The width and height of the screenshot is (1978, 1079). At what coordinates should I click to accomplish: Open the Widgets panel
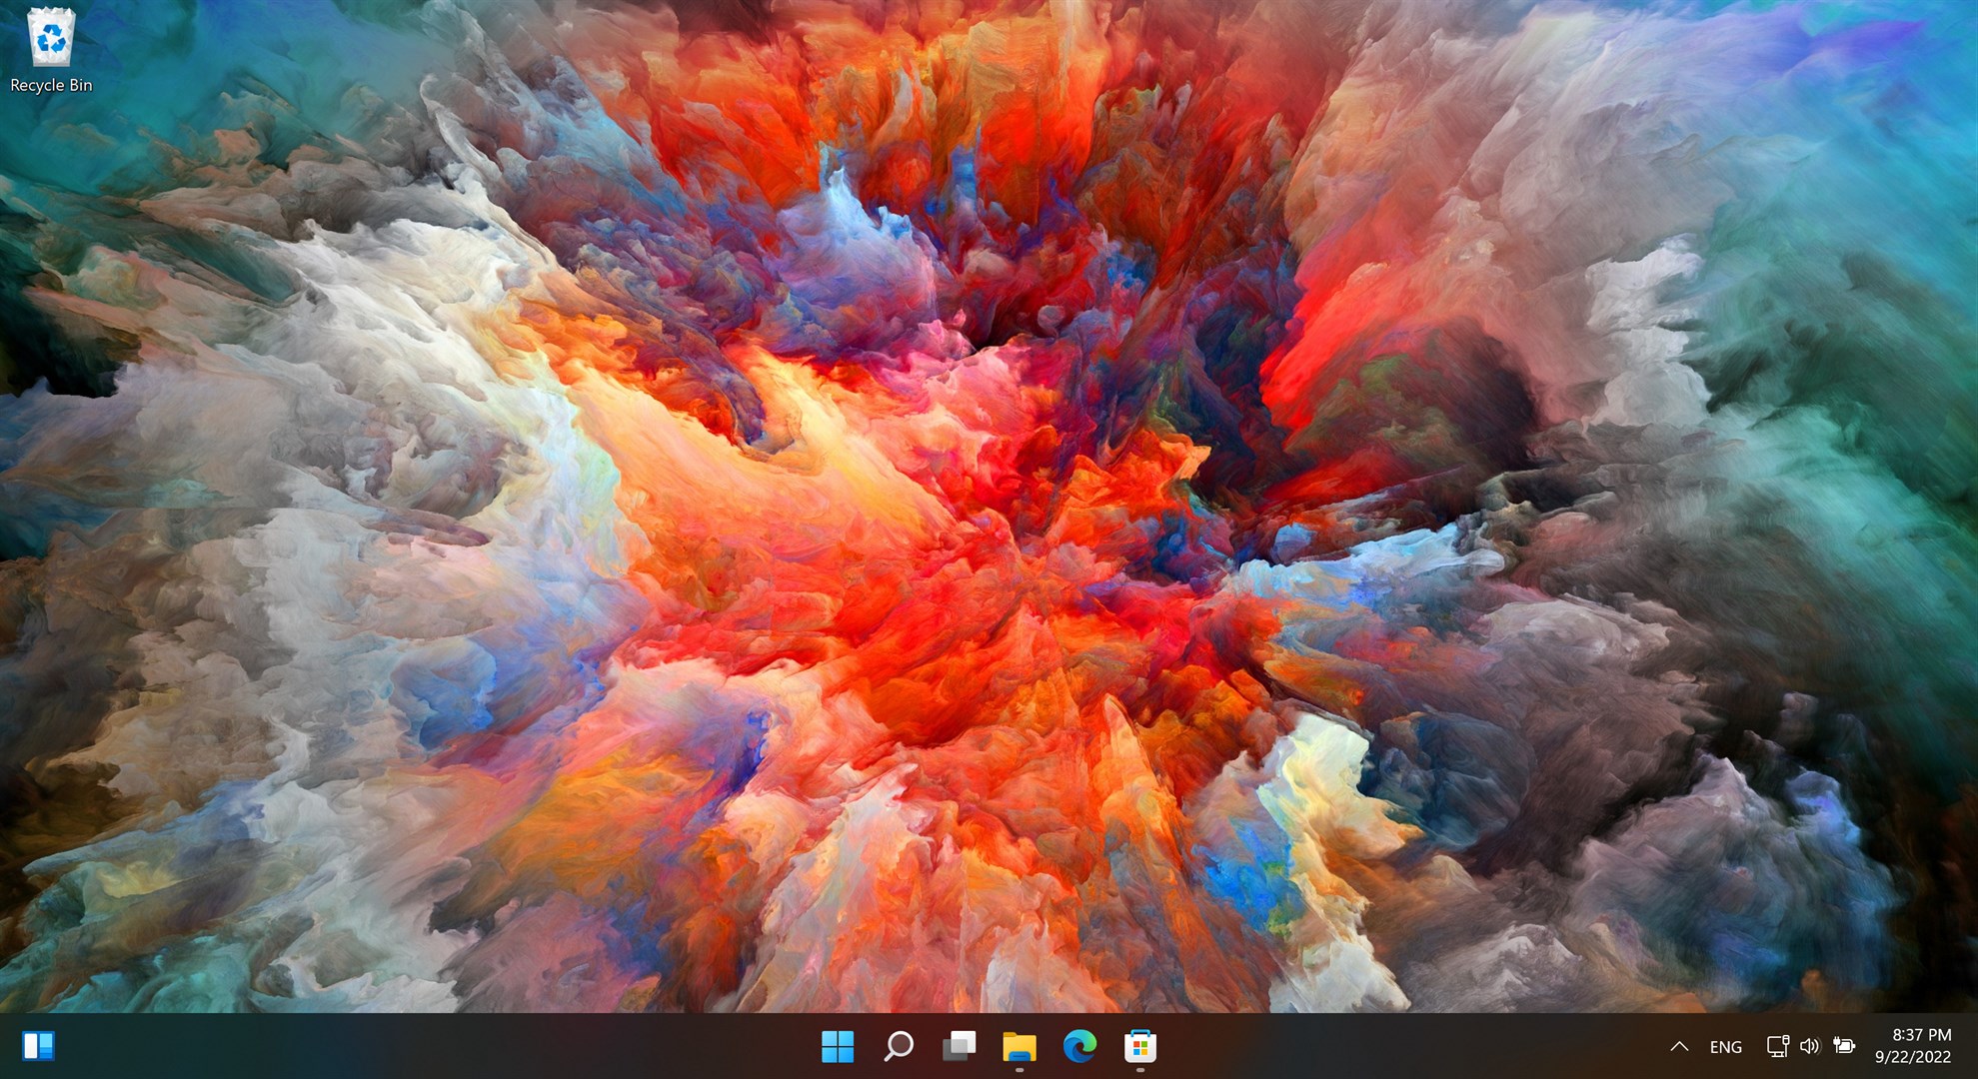[38, 1046]
